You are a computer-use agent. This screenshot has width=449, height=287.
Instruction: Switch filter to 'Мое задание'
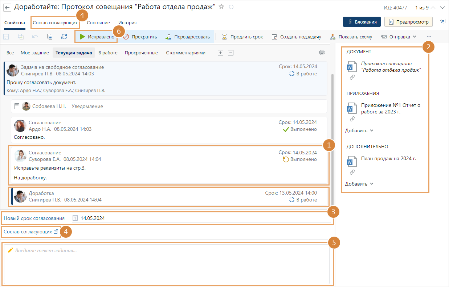[x=35, y=53]
